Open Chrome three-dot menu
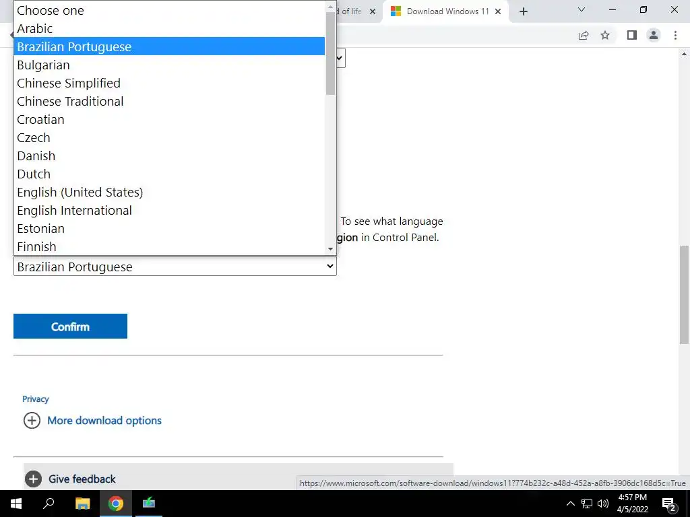 675,35
